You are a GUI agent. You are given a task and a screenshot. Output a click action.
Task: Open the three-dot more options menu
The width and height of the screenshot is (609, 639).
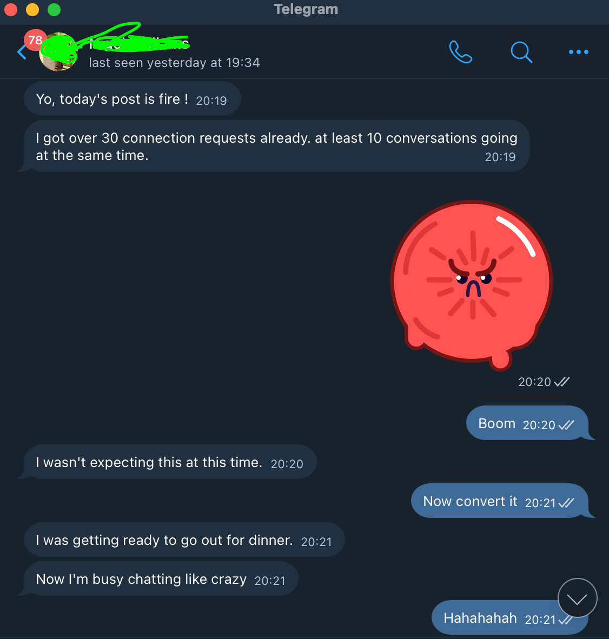pyautogui.click(x=578, y=52)
